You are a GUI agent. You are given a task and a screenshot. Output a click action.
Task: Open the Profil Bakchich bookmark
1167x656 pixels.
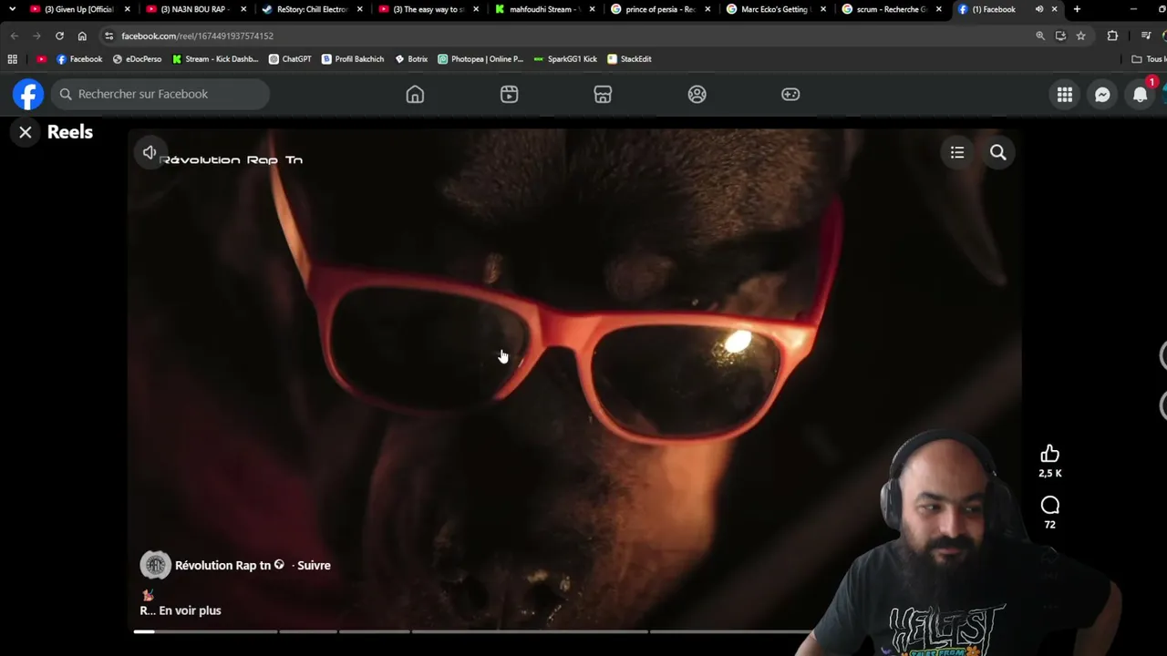pos(353,59)
